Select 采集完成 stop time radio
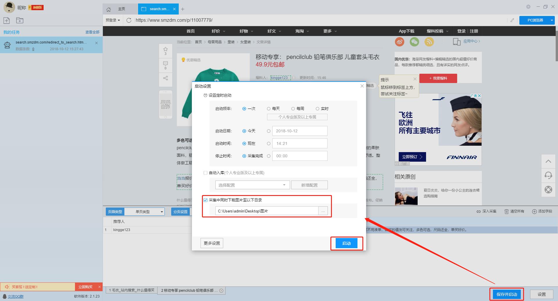 click(244, 156)
